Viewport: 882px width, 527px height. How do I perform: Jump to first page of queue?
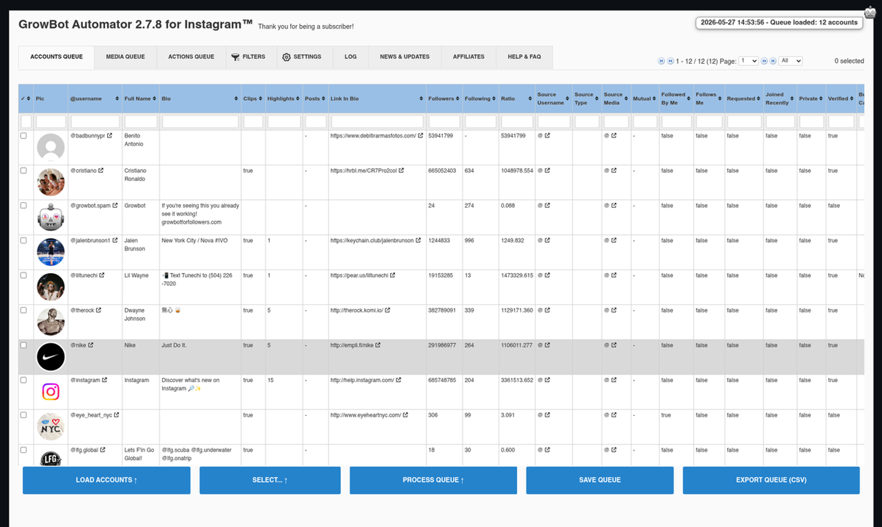click(x=661, y=61)
